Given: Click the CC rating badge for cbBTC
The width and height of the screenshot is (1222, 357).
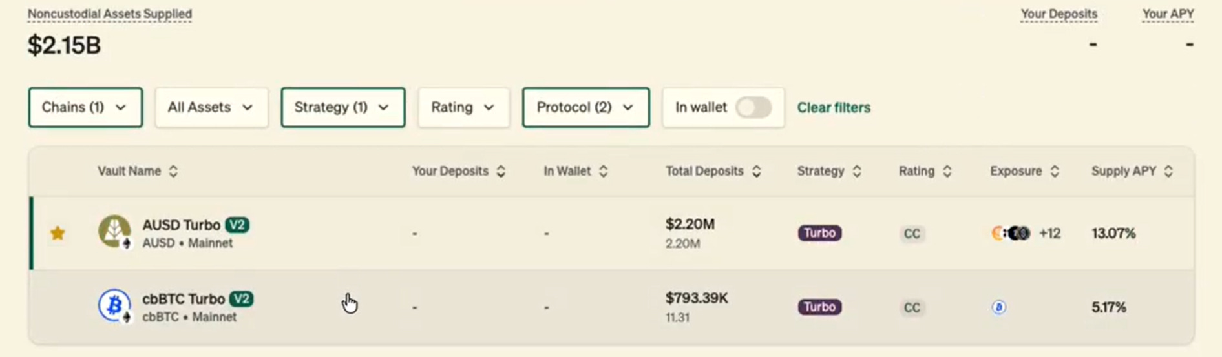Looking at the screenshot, I should [911, 307].
